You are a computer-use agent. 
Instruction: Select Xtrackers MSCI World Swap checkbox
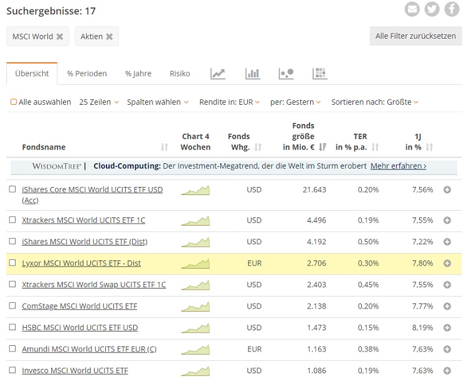[12, 284]
